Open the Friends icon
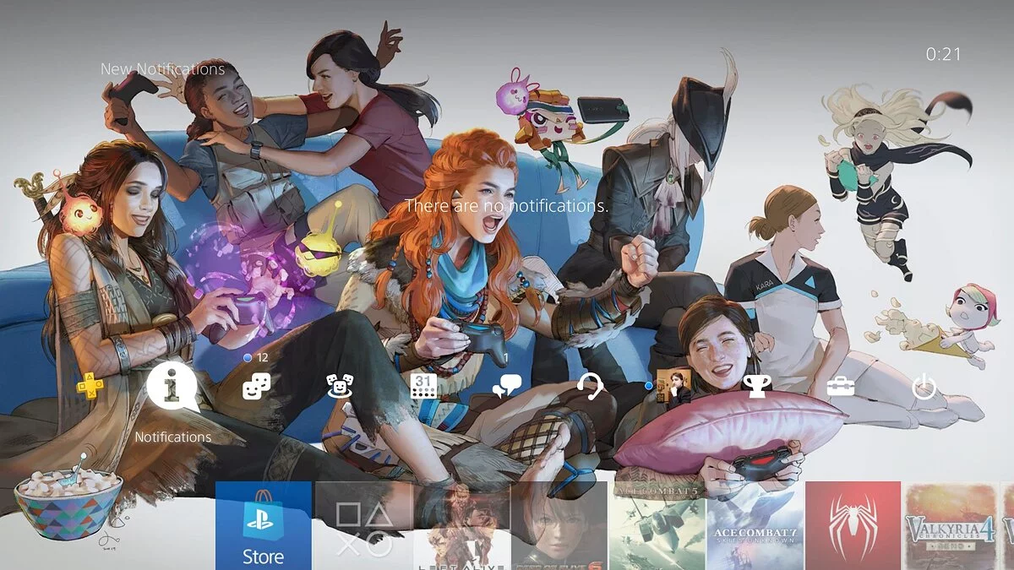1014x570 pixels. [x=256, y=388]
